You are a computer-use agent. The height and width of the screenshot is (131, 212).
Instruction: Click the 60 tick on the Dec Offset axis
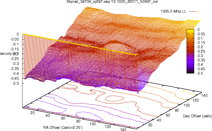(x=168, y=115)
